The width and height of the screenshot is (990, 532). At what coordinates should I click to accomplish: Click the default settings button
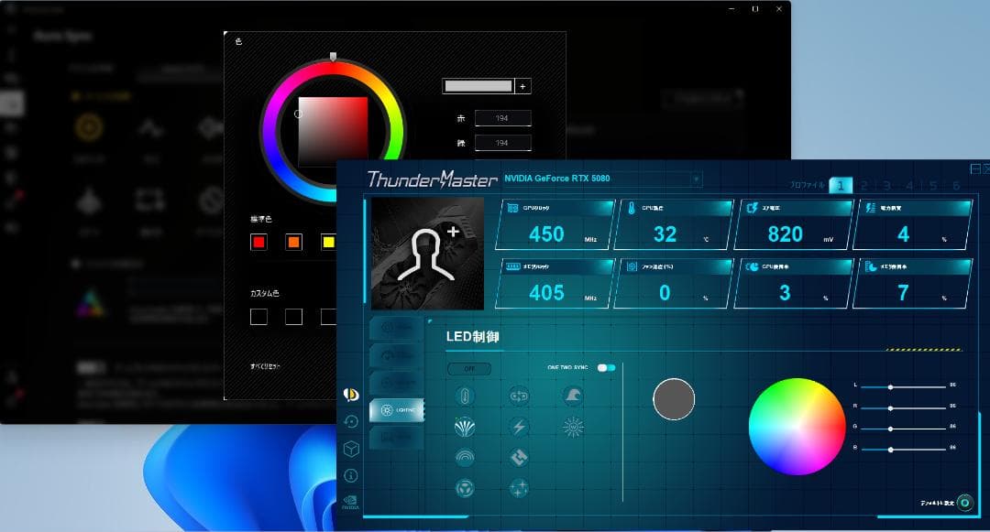pos(963,503)
